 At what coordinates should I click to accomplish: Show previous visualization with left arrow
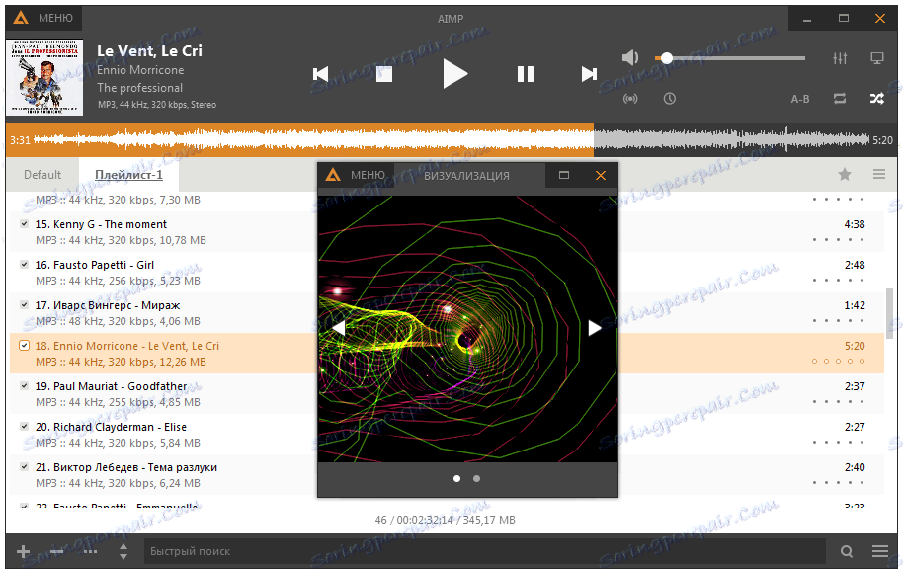(339, 328)
